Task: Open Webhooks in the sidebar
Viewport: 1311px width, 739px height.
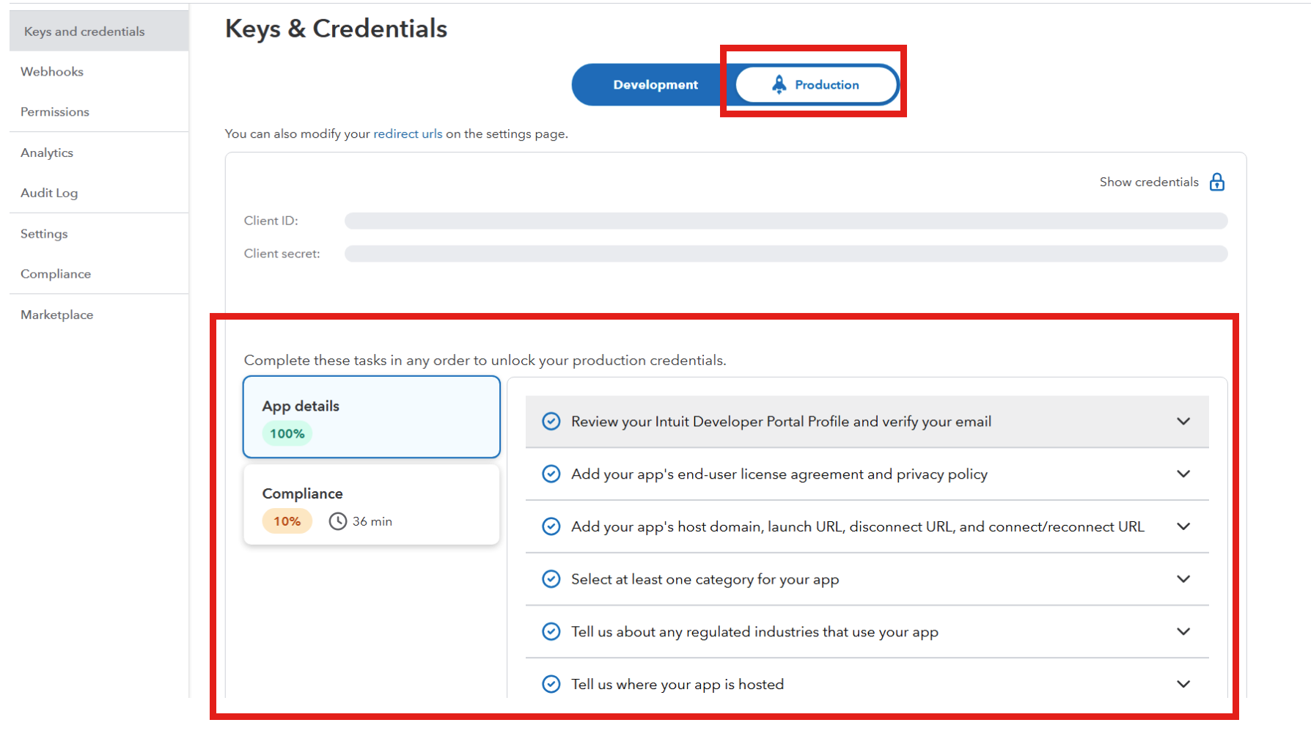Action: [x=52, y=72]
